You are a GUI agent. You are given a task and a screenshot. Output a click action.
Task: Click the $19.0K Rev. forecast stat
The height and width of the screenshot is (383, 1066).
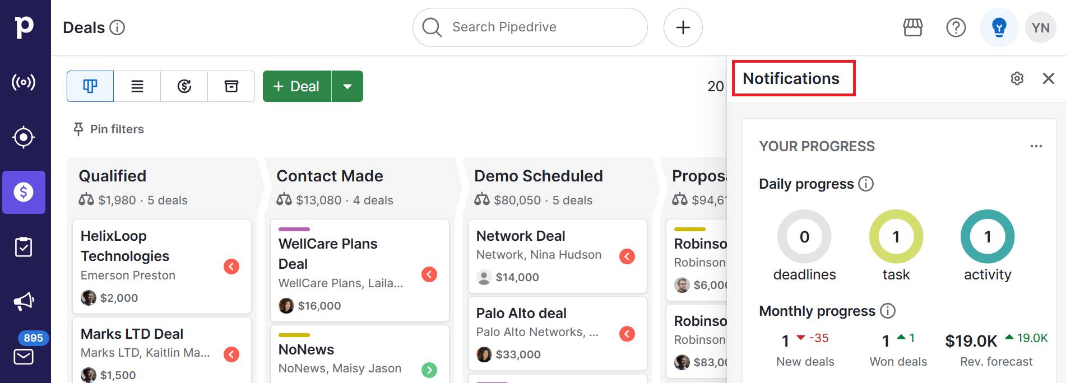click(997, 349)
